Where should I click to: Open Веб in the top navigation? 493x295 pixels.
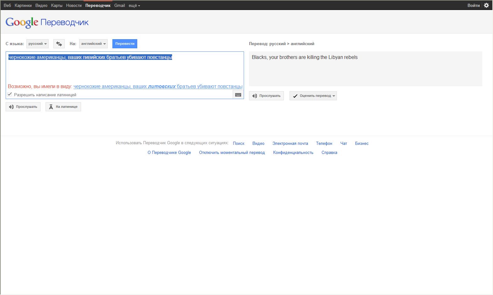point(7,5)
